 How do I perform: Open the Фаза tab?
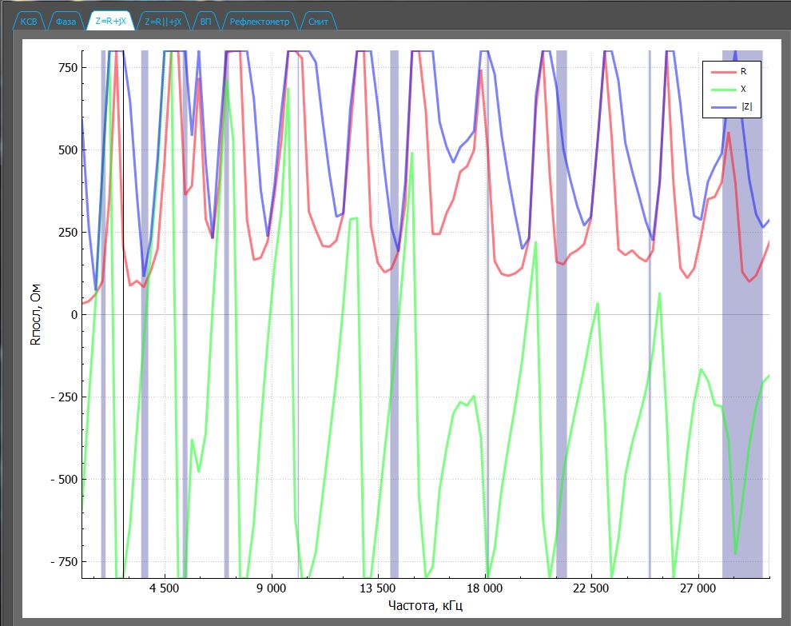click(x=67, y=22)
